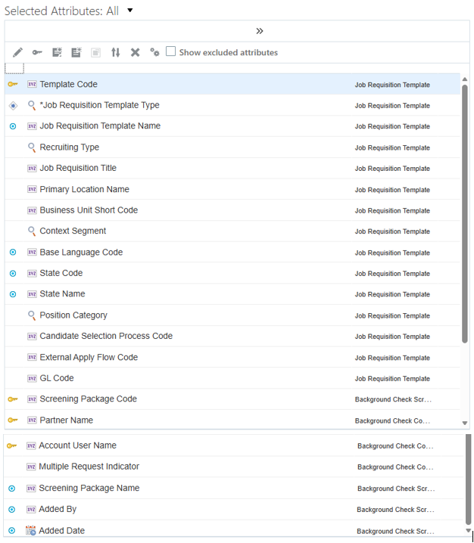This screenshot has width=474, height=543.
Task: Expand the toolbar using the double chevron
Action: [260, 31]
